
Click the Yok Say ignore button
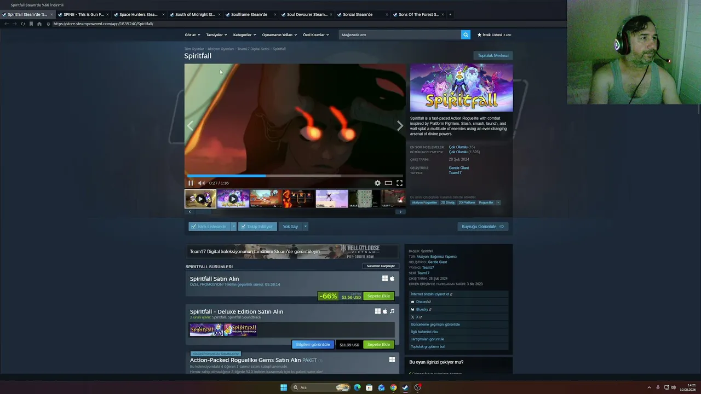coord(290,227)
